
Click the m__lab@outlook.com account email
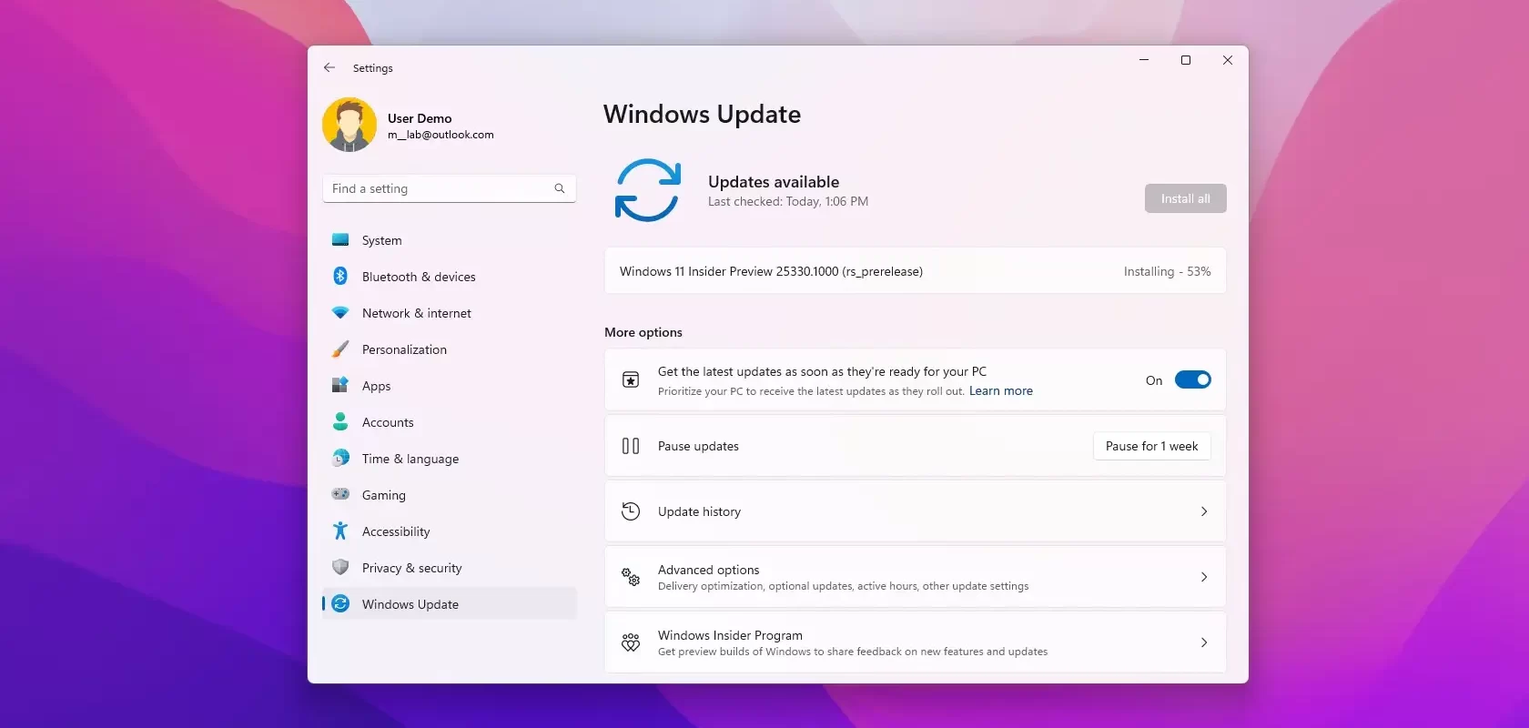[440, 135]
